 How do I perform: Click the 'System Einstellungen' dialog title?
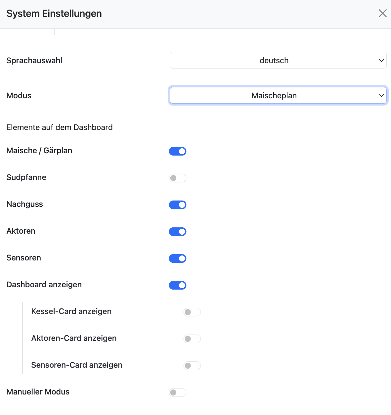pos(54,14)
